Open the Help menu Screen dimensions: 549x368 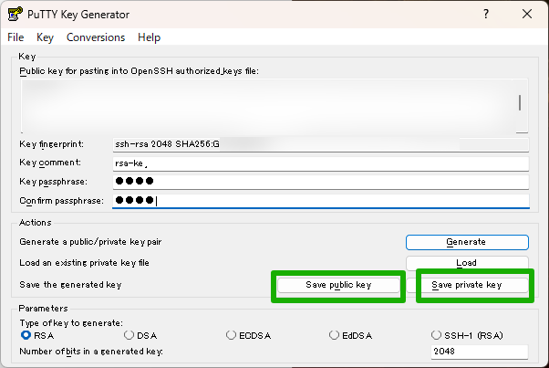click(149, 37)
